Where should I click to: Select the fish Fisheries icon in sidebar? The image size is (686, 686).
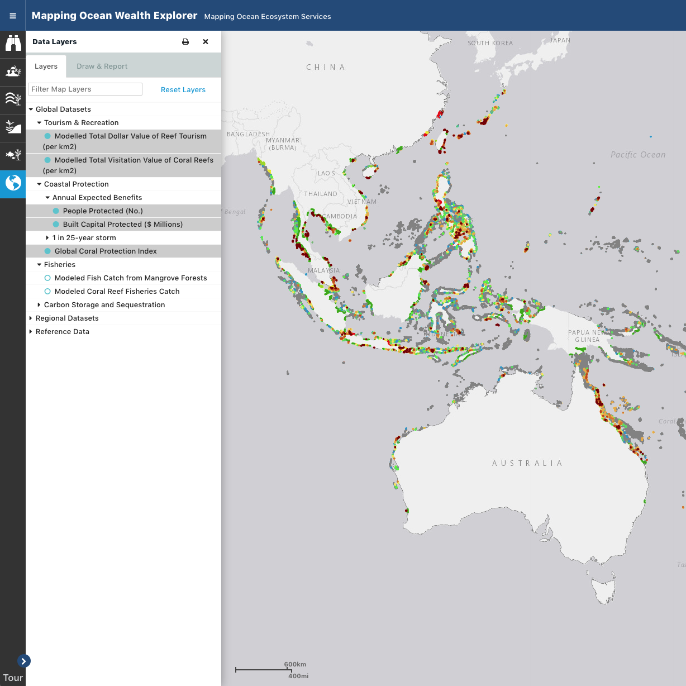(x=13, y=155)
